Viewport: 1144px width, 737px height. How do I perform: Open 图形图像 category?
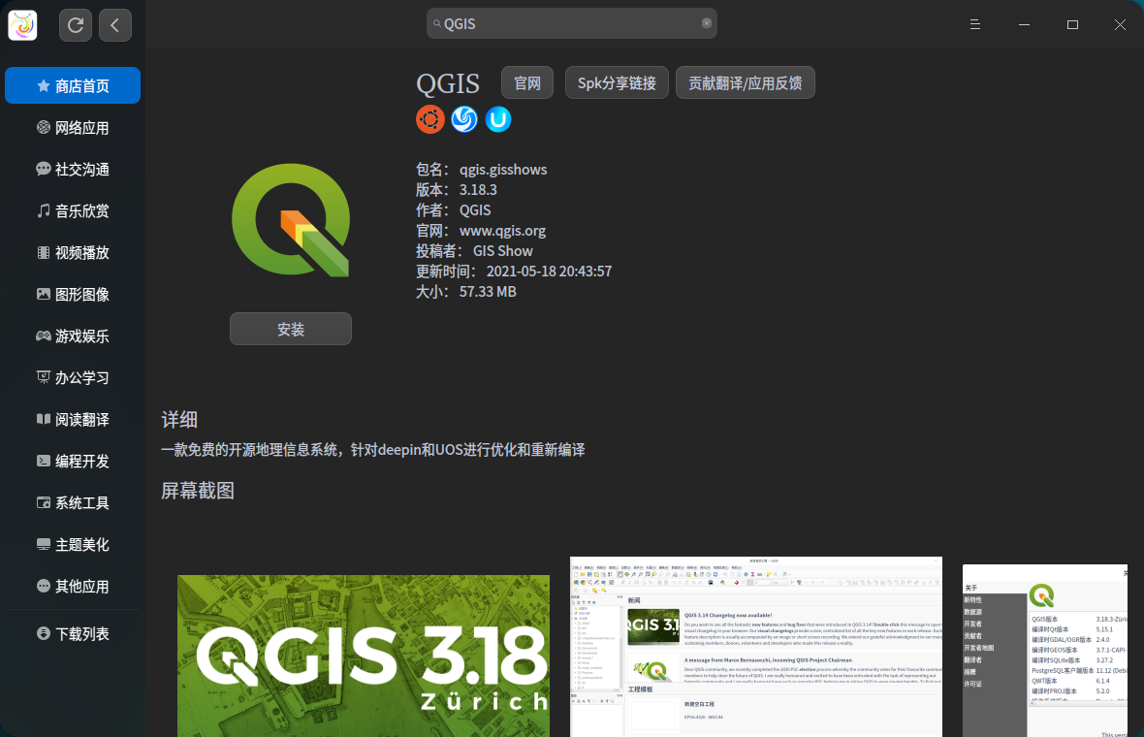[x=73, y=294]
